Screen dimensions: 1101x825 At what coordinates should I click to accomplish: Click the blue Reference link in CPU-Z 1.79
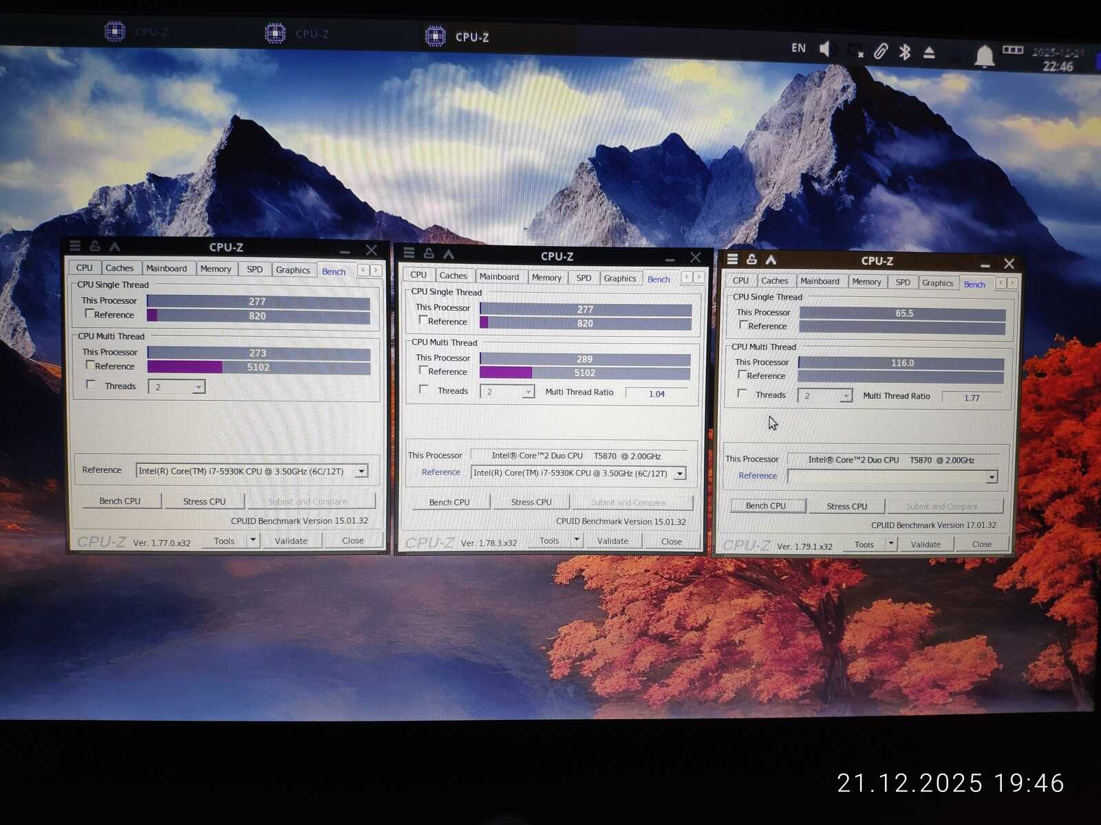pos(758,475)
